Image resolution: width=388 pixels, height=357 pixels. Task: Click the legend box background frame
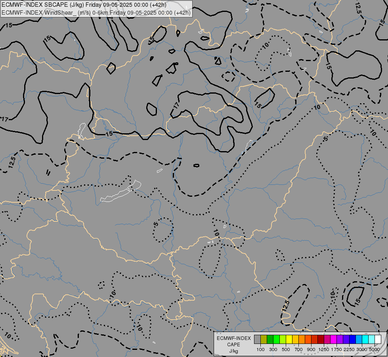300,344
